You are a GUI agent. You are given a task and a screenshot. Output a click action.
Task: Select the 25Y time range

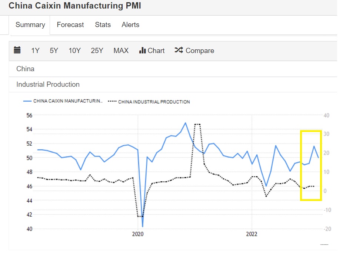tap(97, 50)
